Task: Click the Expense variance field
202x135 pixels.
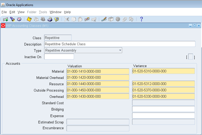Action: point(164,116)
